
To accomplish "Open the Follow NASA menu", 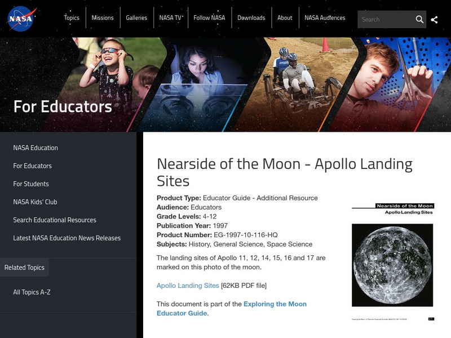I will click(209, 18).
